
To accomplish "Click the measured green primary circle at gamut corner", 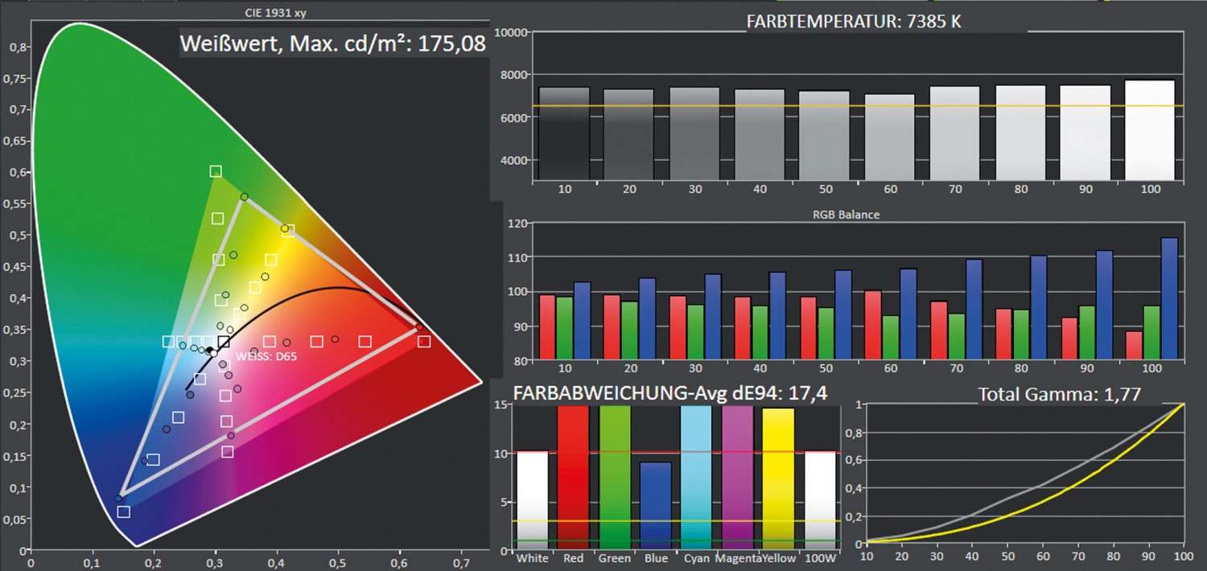I will coord(245,197).
